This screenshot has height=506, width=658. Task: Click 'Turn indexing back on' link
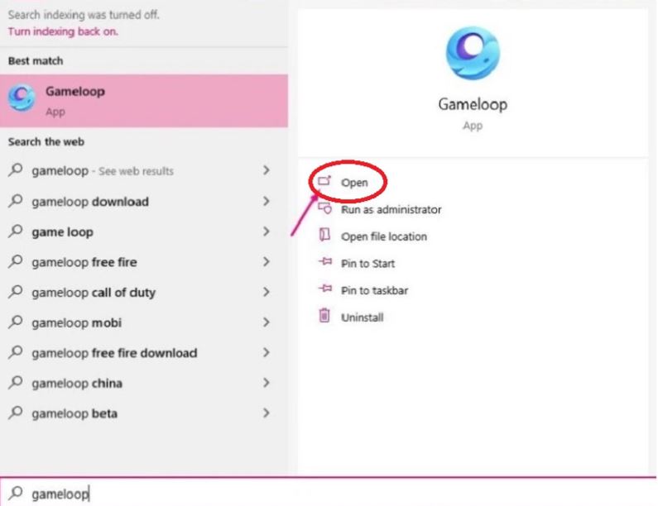(63, 31)
